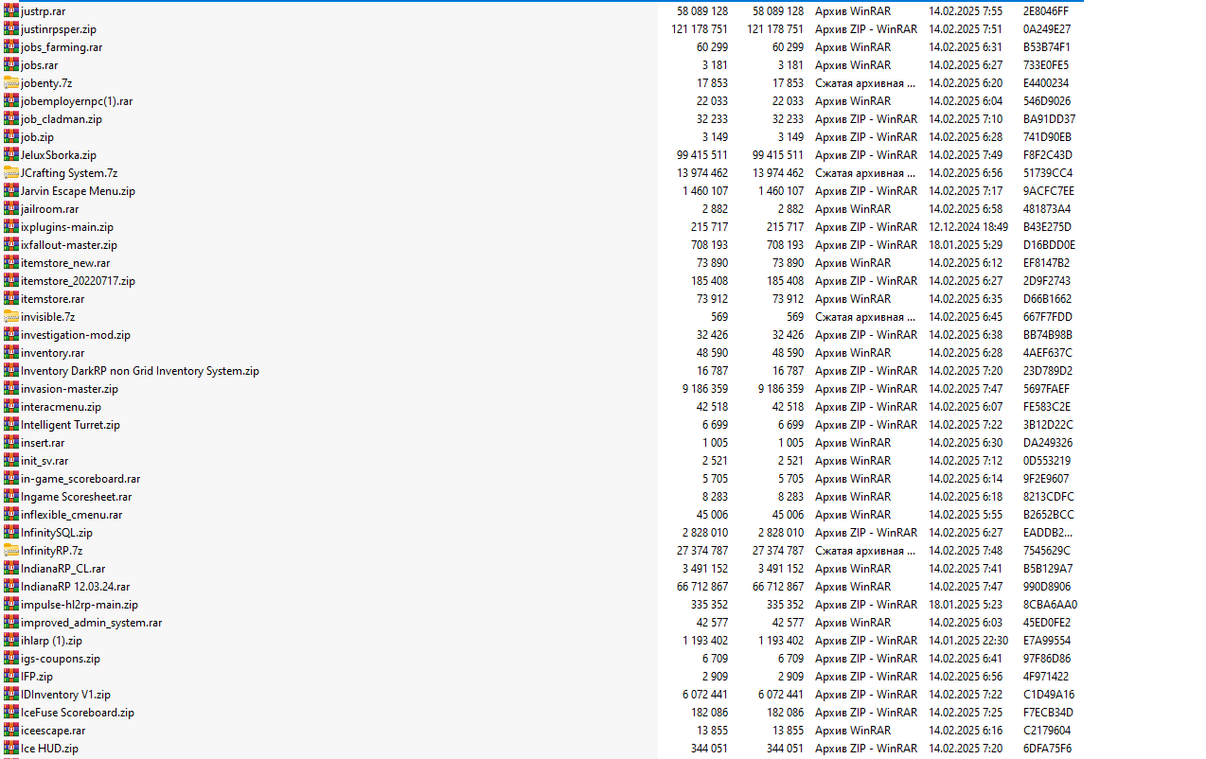Select file inflexible_cmenu.rar
The image size is (1206, 759).
click(72, 515)
